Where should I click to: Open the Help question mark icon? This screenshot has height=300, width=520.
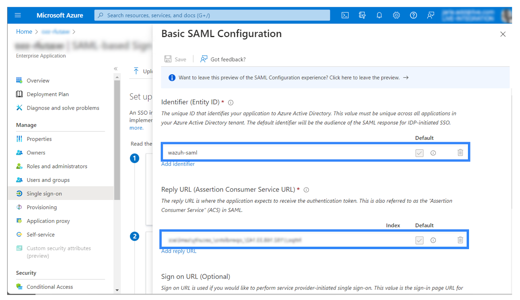click(x=413, y=15)
